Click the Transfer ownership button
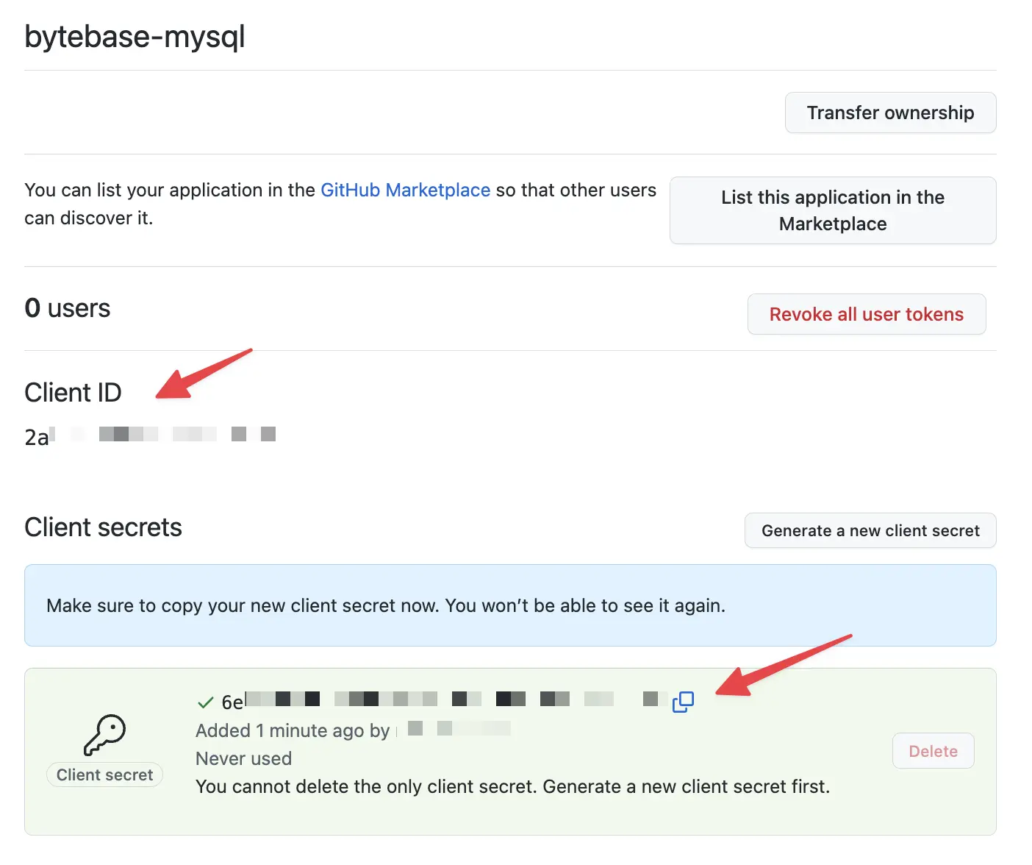1032x865 pixels. click(889, 113)
